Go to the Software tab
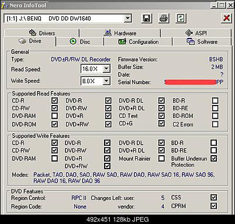The width and height of the screenshot is (235, 224). [202, 41]
